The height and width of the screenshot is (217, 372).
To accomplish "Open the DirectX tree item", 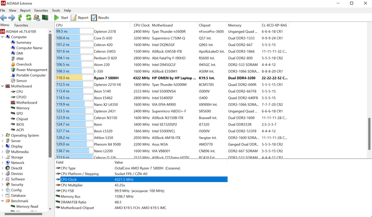I will (x=14, y=168).
